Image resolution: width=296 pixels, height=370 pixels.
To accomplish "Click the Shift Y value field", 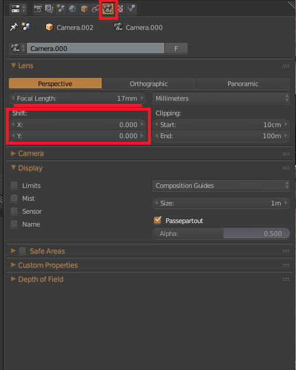I will [x=77, y=136].
